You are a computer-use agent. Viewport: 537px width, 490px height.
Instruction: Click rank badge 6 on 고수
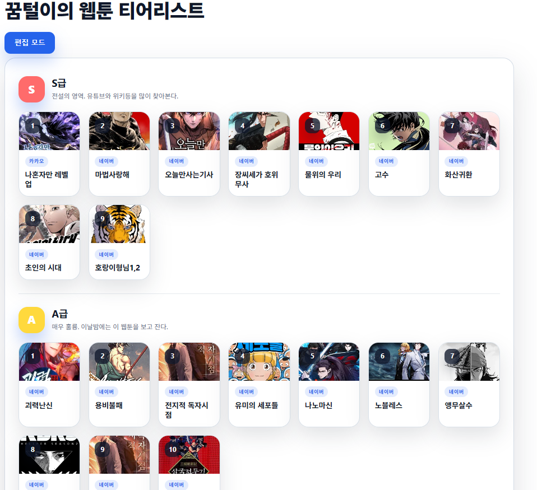tap(382, 125)
